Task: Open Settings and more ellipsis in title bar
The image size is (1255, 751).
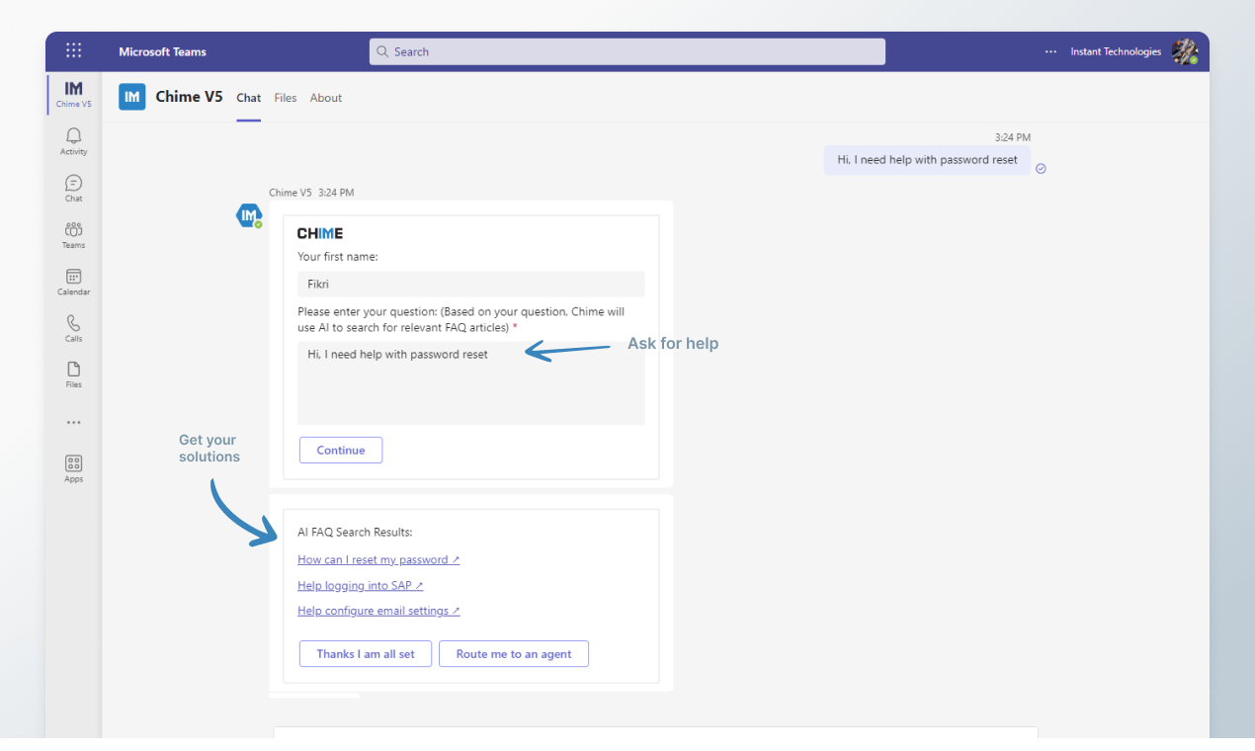Action: [x=1050, y=52]
